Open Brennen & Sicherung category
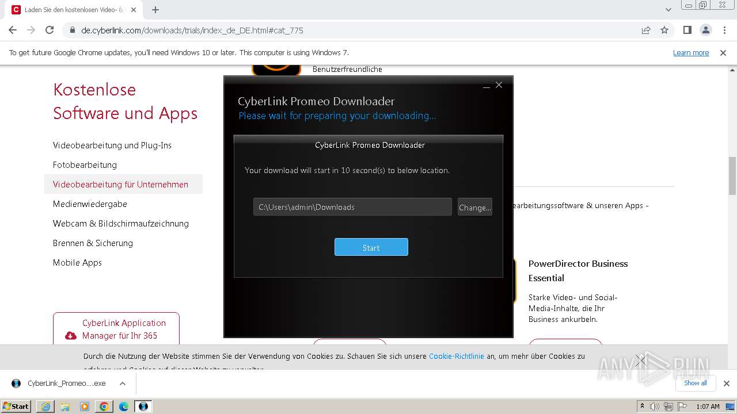 coord(93,243)
